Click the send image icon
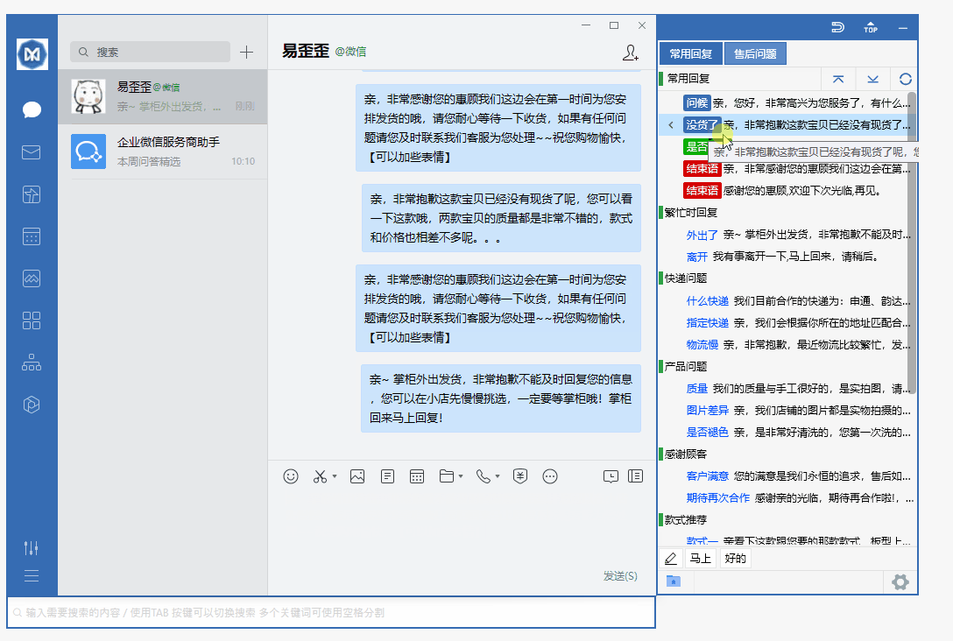The height and width of the screenshot is (641, 953). pyautogui.click(x=357, y=476)
